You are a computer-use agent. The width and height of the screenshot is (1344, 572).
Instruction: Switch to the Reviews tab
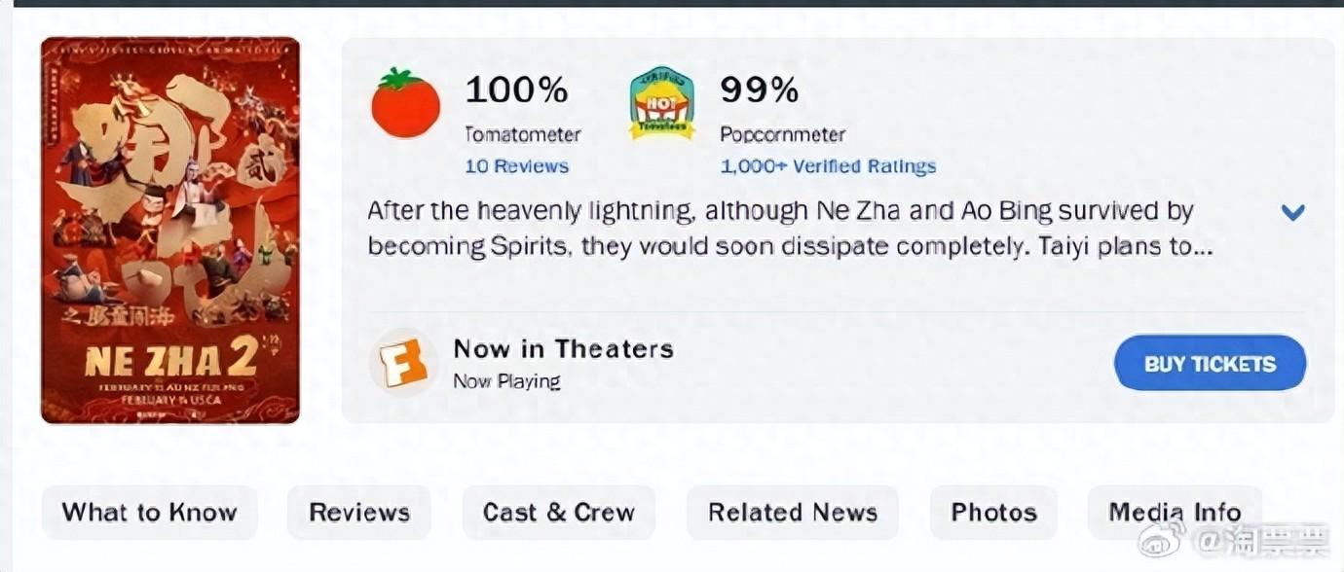coord(359,513)
